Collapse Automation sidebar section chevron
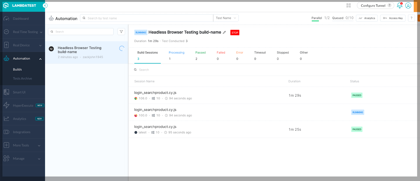This screenshot has width=420, height=181. click(40, 59)
